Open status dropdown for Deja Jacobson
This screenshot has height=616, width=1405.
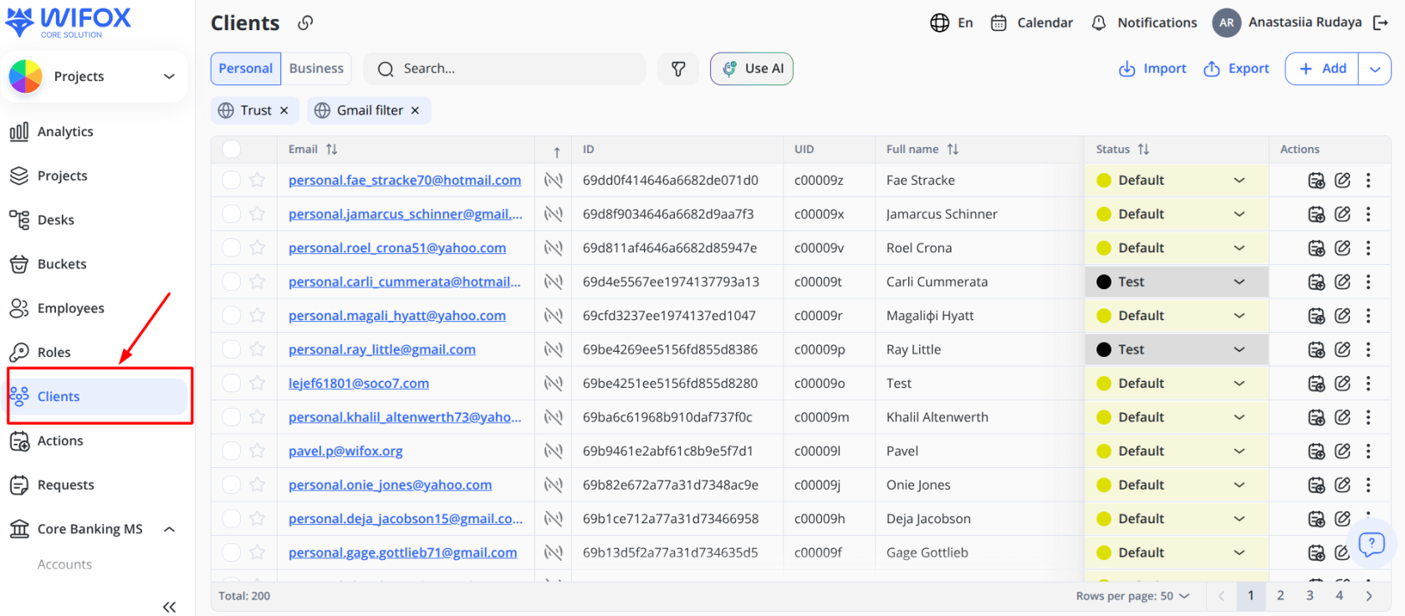[x=1177, y=518]
